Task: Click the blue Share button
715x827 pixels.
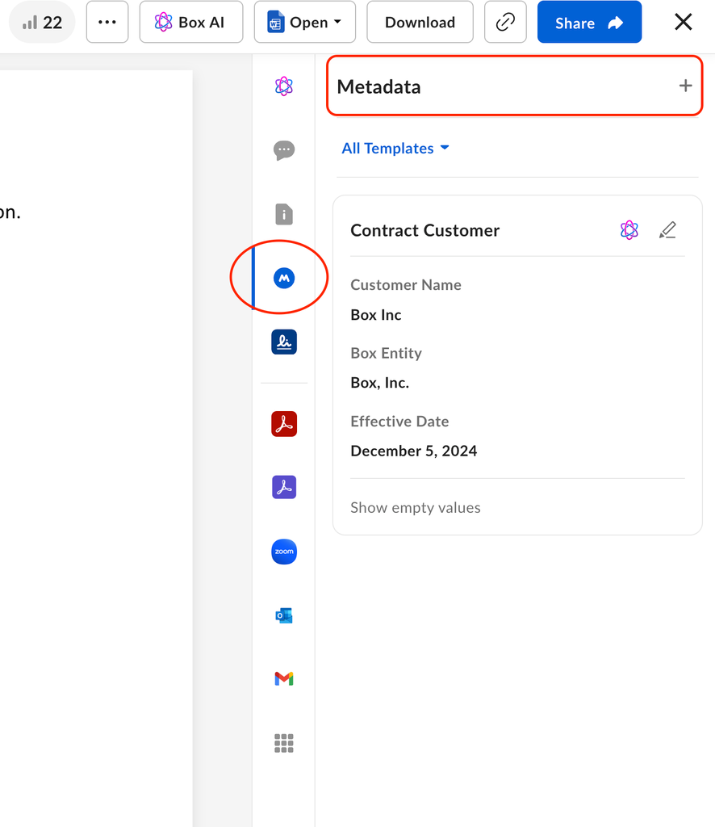Action: [x=589, y=23]
